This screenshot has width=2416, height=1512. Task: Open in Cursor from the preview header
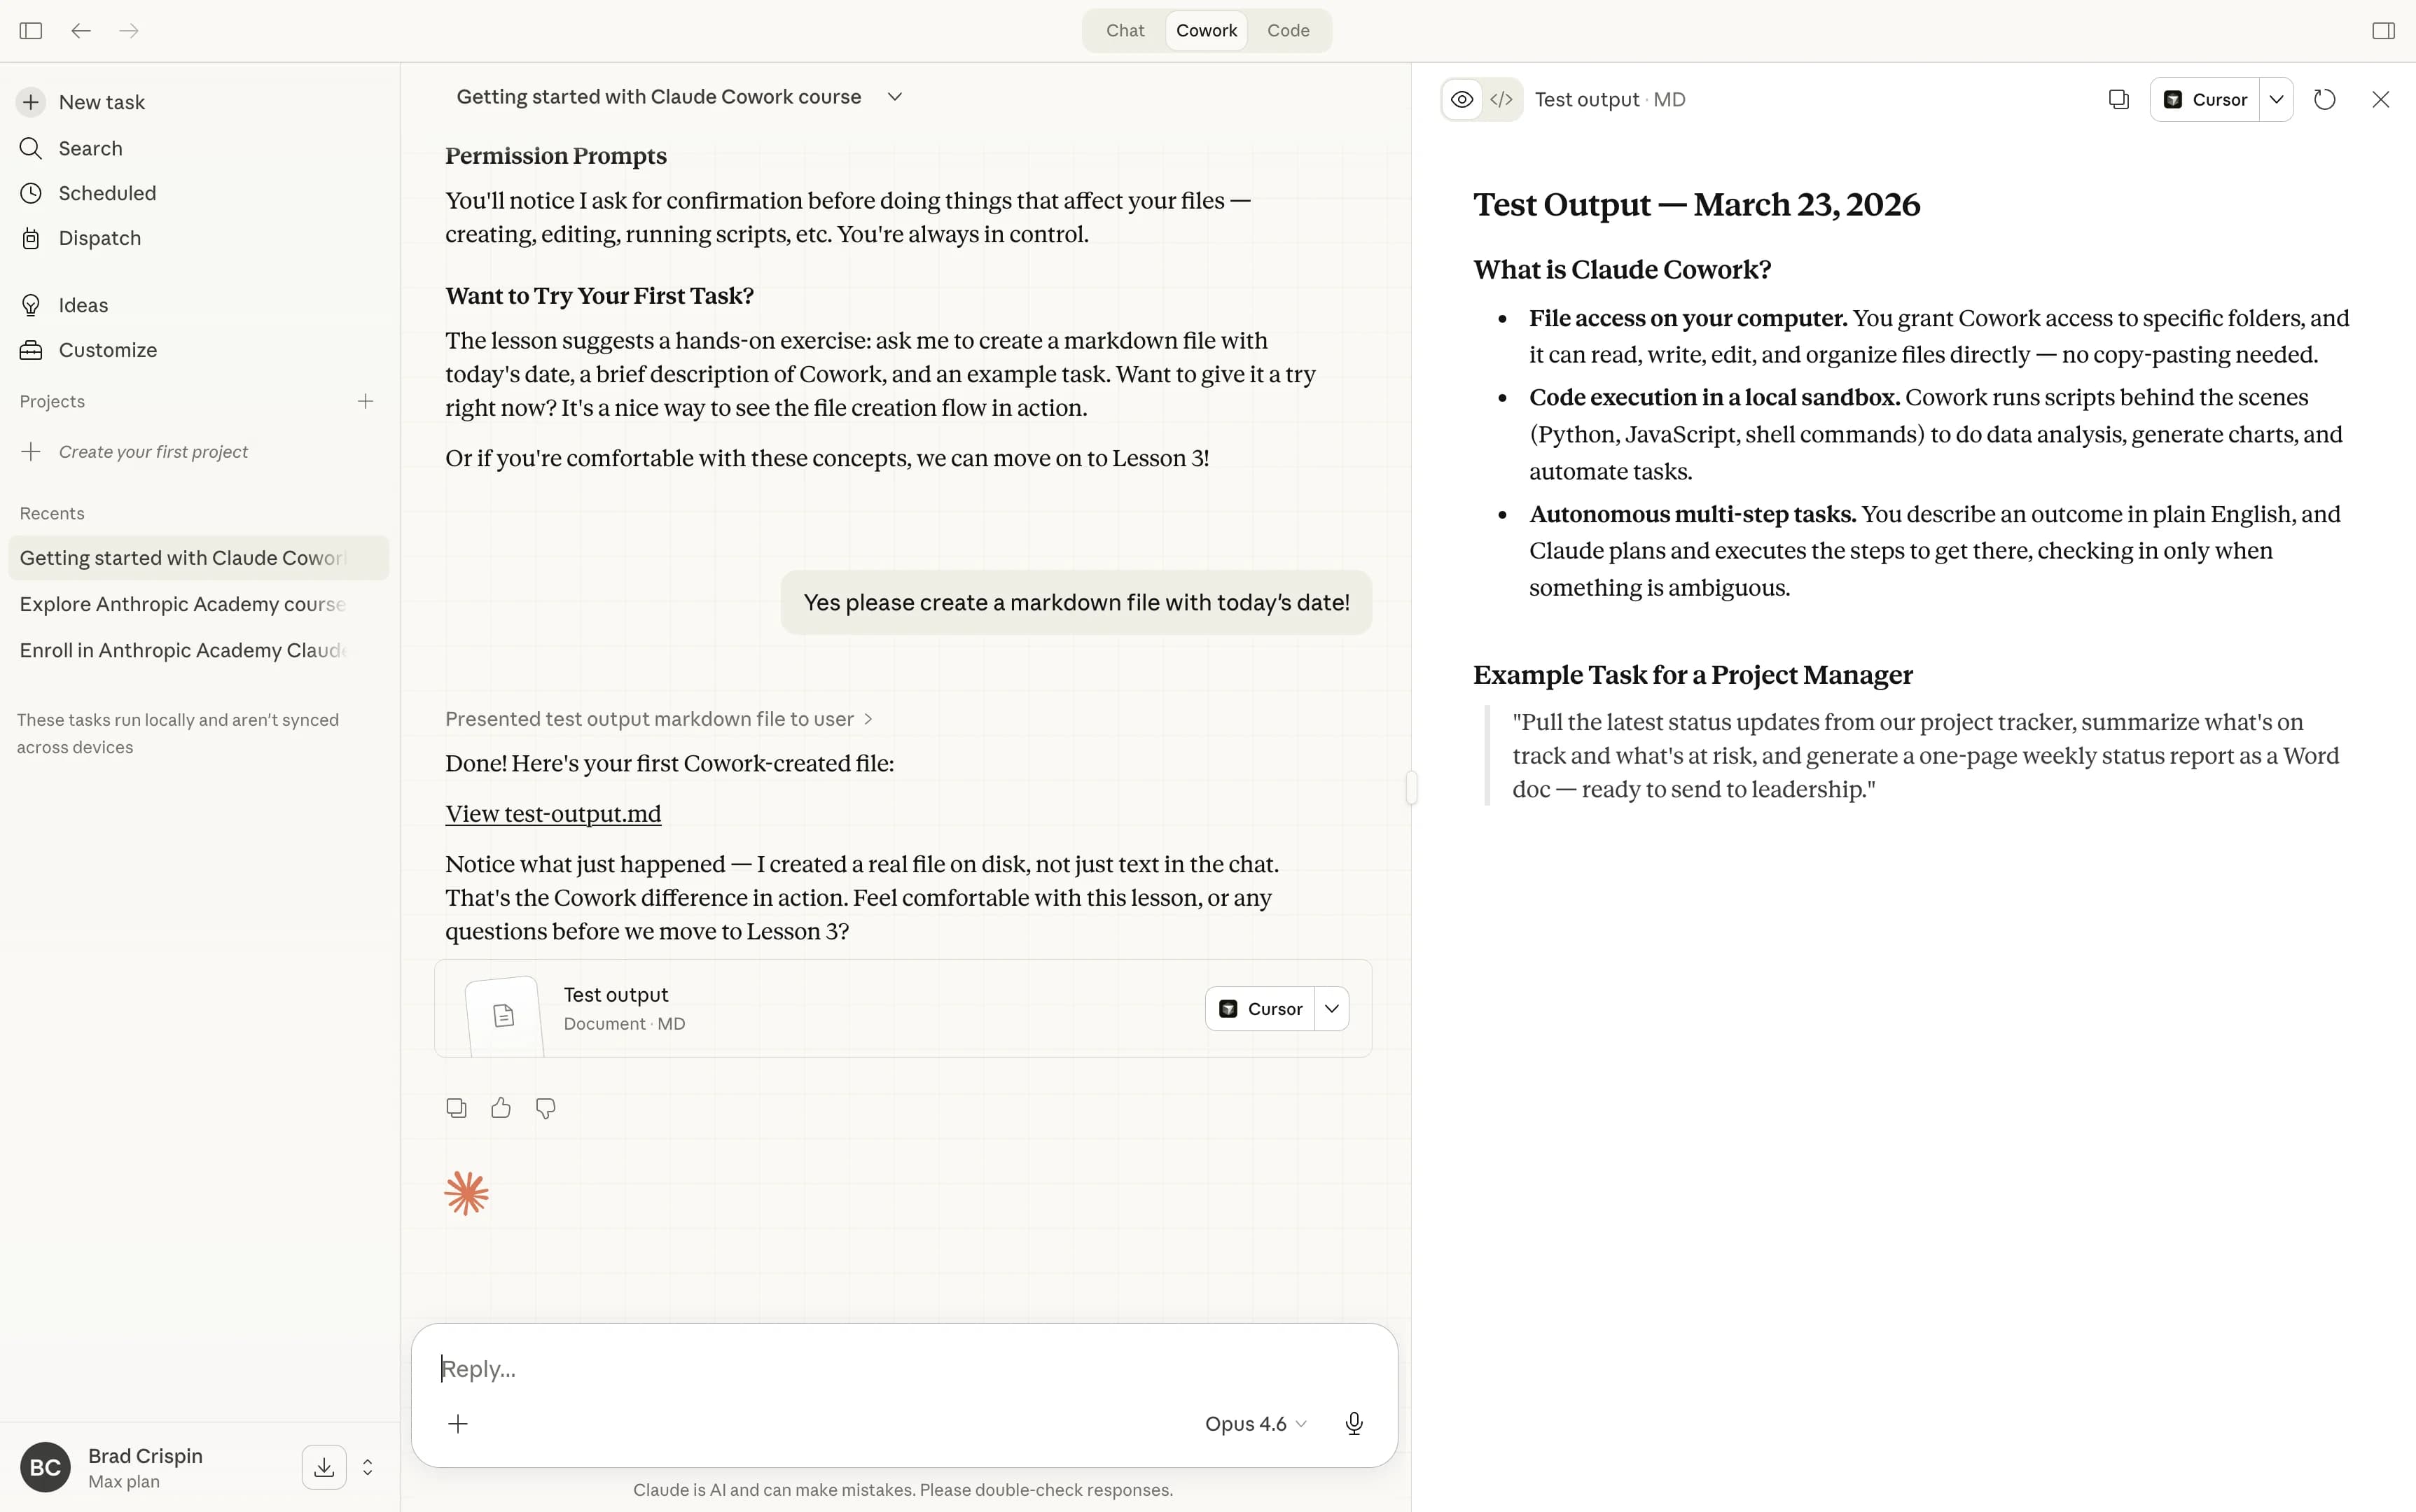2205,99
